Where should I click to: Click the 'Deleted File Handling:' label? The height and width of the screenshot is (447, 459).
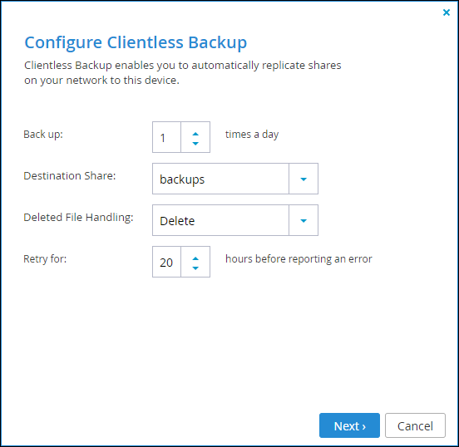tap(78, 218)
